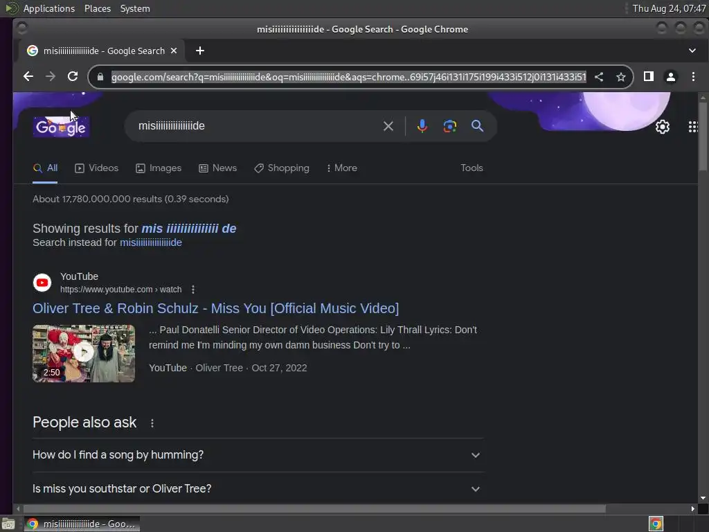Image resolution: width=709 pixels, height=532 pixels.
Task: Select the All results tab
Action: (x=45, y=168)
